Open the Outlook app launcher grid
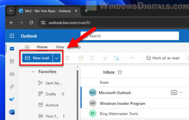The image size is (189, 120). (12, 36)
